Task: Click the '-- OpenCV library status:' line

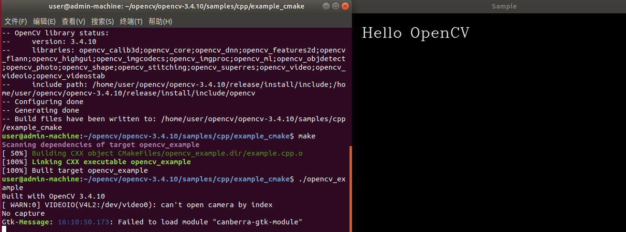Action: [55, 33]
